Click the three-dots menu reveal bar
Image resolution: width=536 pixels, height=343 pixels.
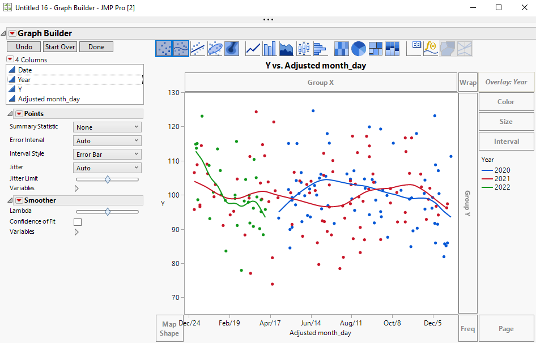click(x=268, y=19)
